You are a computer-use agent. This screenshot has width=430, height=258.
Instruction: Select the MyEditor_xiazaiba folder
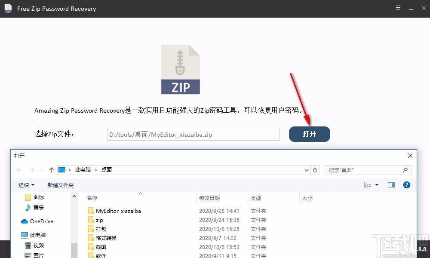tap(118, 211)
